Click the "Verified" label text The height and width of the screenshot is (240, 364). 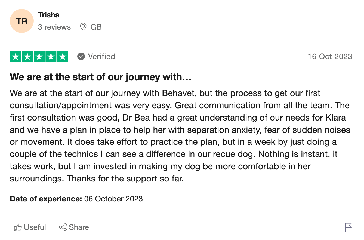pos(101,57)
